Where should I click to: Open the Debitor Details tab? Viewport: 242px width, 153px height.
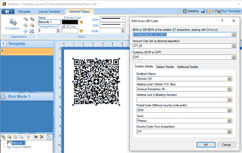pos(165,67)
